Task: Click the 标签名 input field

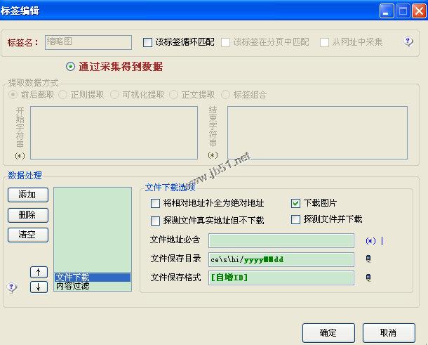Action: pyautogui.click(x=88, y=42)
